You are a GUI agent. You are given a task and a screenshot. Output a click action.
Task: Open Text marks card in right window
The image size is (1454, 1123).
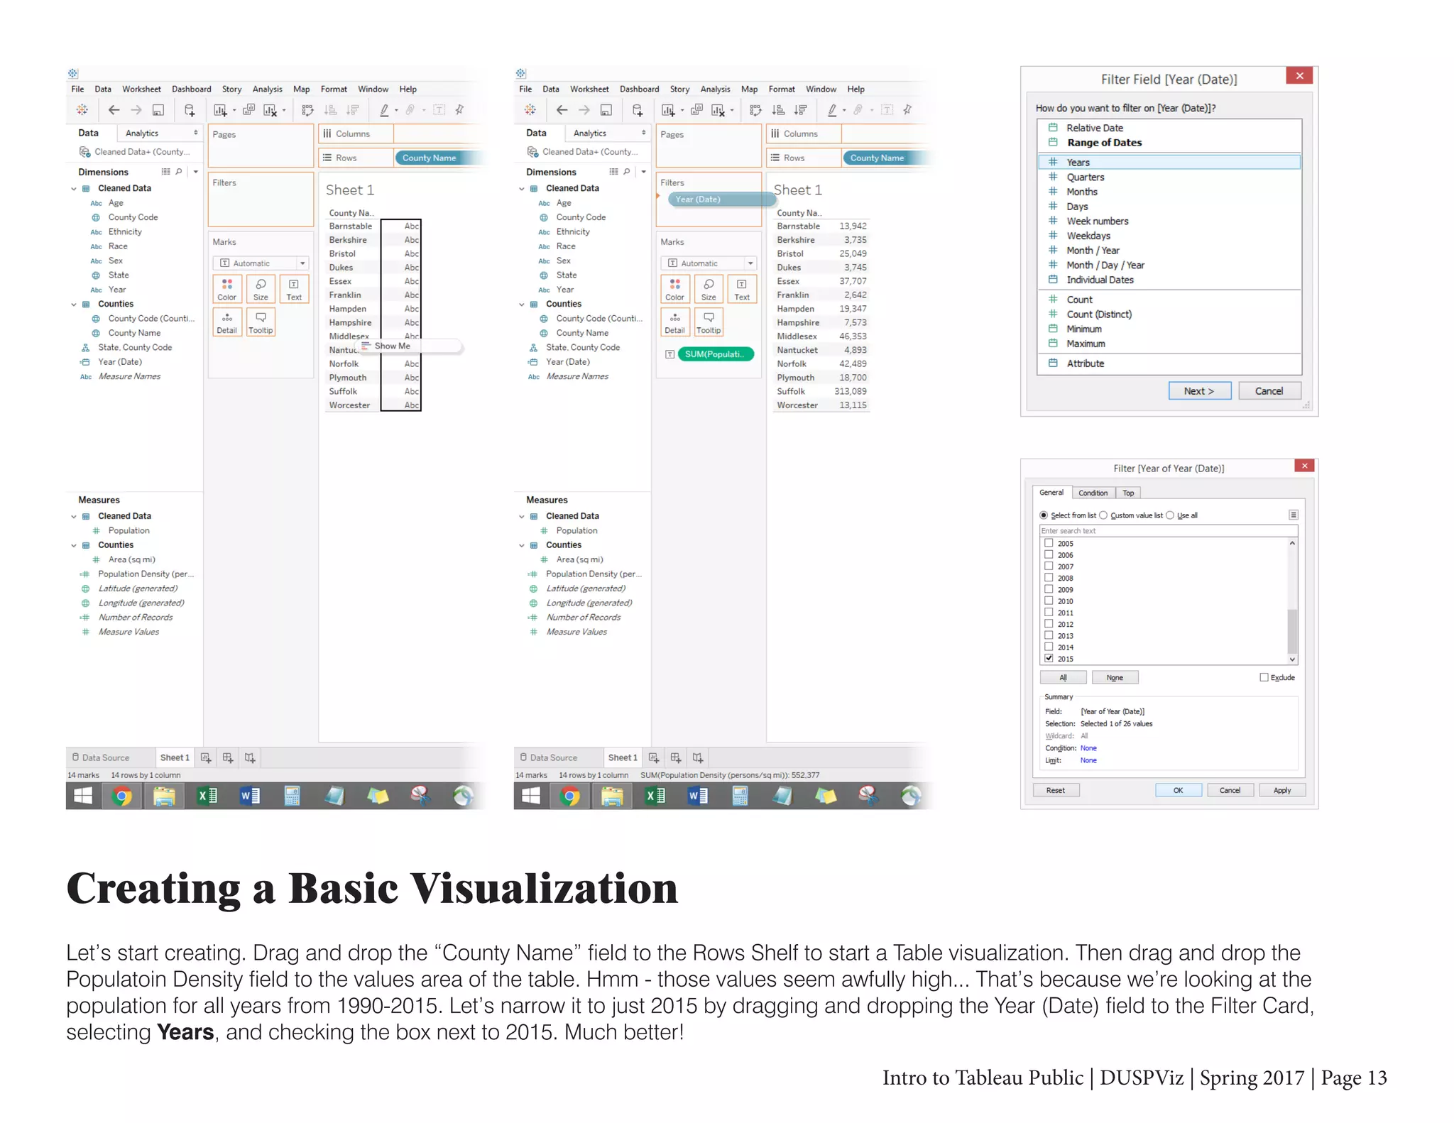[x=742, y=289]
